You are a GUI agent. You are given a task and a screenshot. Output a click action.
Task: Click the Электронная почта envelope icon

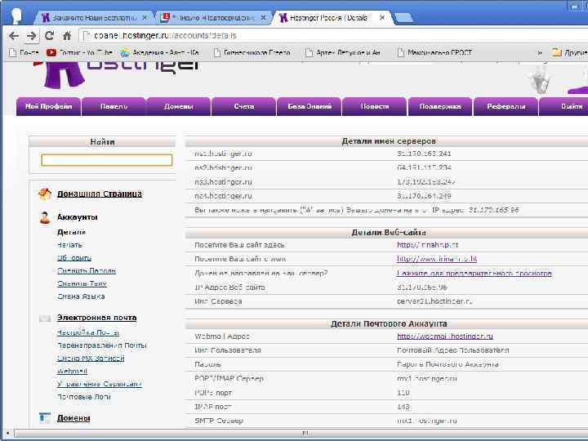coord(45,318)
